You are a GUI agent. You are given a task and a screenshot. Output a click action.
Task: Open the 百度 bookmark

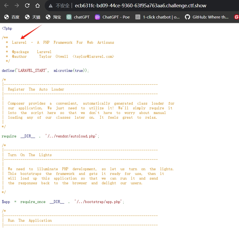pyautogui.click(x=12, y=17)
